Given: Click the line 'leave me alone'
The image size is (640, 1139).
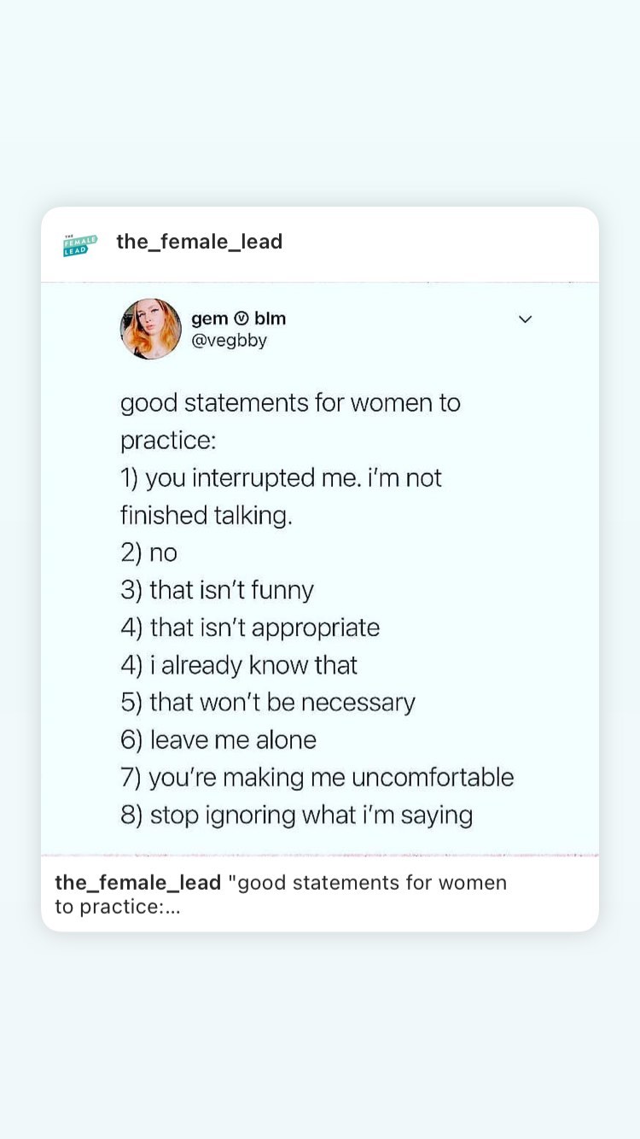Looking at the screenshot, I should point(218,740).
